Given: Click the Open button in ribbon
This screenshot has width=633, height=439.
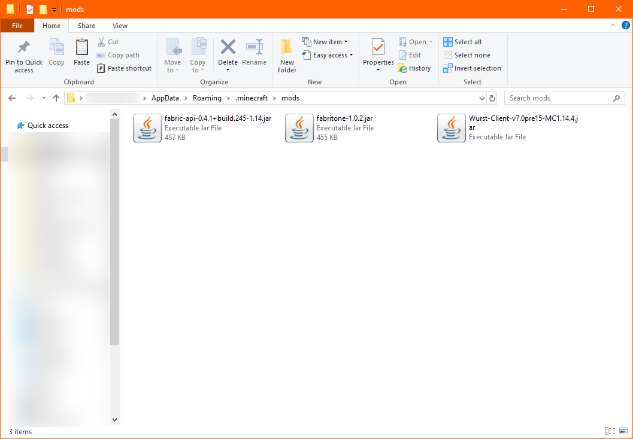Looking at the screenshot, I should pyautogui.click(x=416, y=42).
